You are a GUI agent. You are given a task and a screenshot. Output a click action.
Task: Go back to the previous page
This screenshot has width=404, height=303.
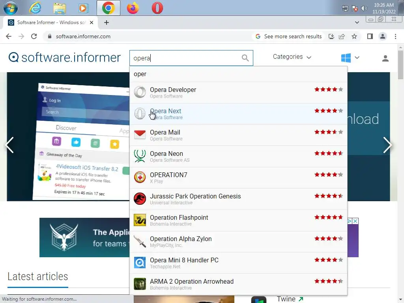(x=9, y=36)
